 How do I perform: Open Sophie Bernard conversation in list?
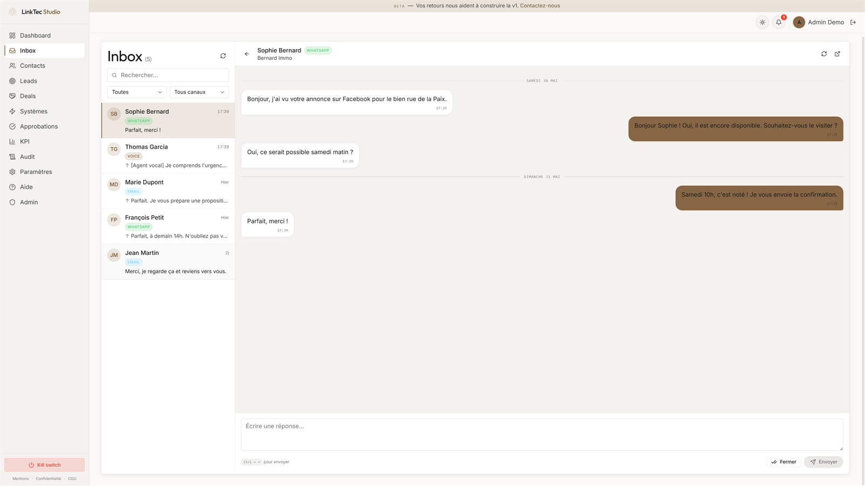click(168, 120)
